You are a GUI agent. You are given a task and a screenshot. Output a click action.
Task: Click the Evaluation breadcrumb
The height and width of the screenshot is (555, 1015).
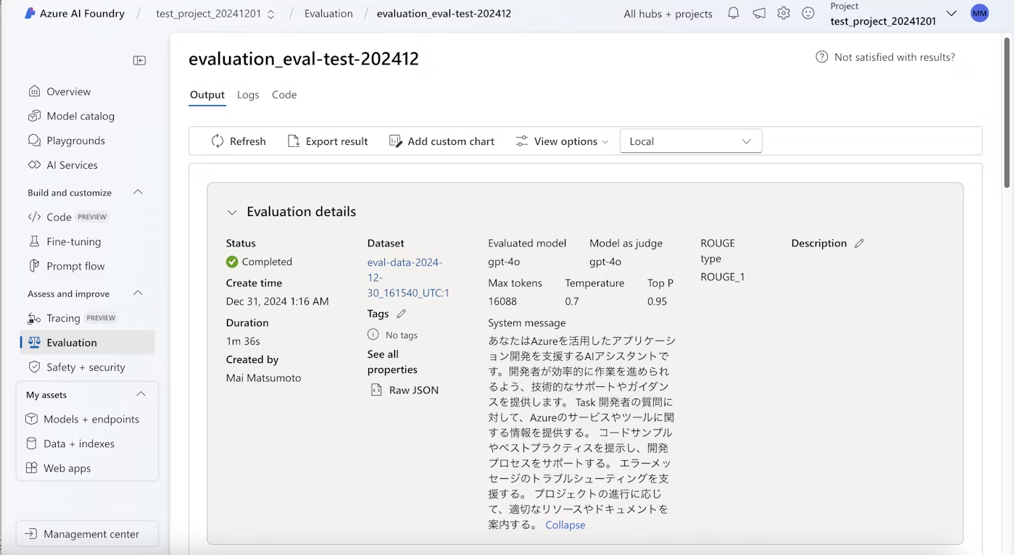pos(328,14)
